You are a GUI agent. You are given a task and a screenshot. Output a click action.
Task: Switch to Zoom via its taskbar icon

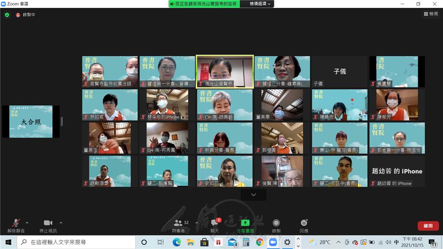(x=273, y=242)
